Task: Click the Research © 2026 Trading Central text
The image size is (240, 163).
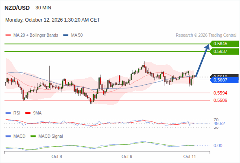Action: click(x=206, y=35)
